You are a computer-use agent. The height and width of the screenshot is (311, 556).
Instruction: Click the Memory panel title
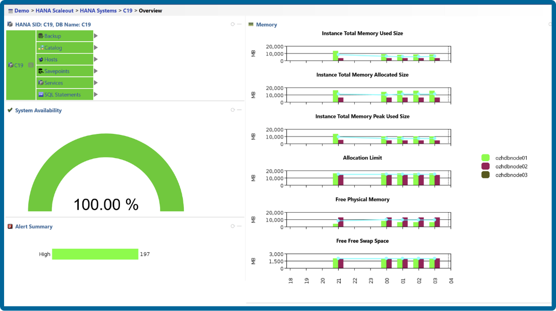pyautogui.click(x=266, y=25)
